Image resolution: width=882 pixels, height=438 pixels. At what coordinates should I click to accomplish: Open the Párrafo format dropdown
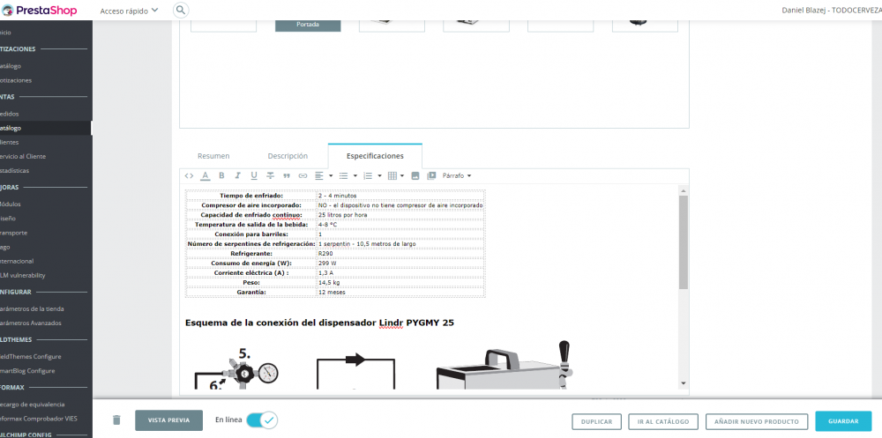point(457,176)
